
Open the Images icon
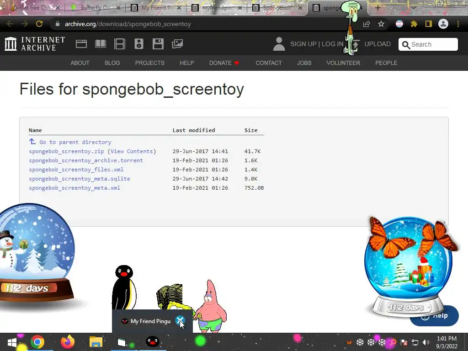coord(177,44)
